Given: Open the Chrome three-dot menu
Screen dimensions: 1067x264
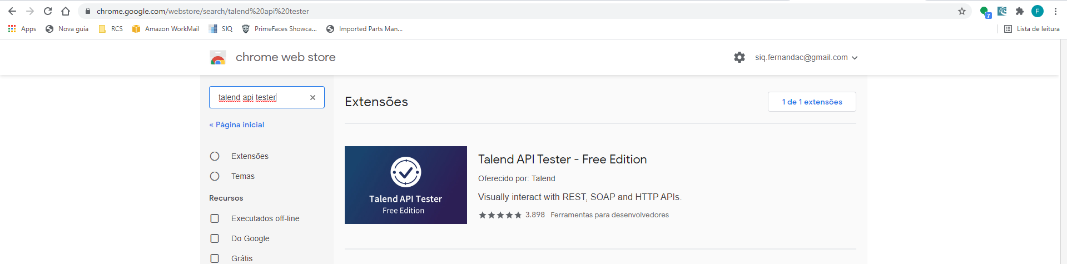Looking at the screenshot, I should coord(1055,11).
